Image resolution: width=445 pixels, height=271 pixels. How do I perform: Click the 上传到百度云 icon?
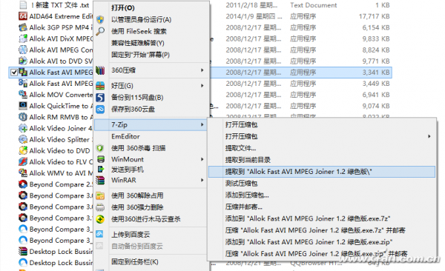[x=99, y=235]
